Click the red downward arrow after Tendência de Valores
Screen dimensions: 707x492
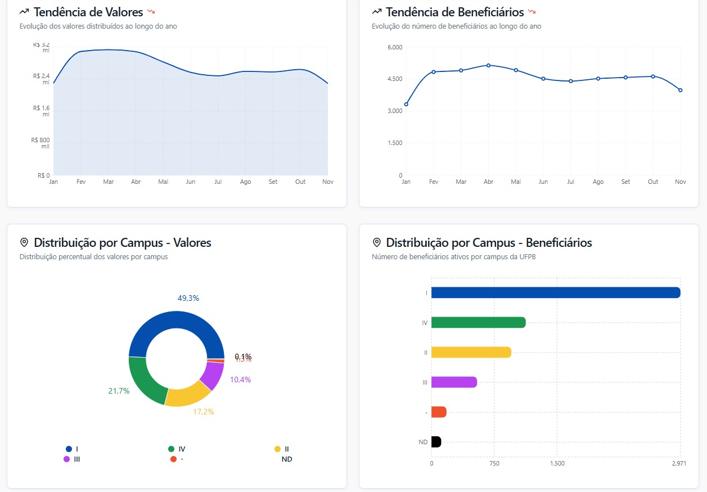click(151, 11)
